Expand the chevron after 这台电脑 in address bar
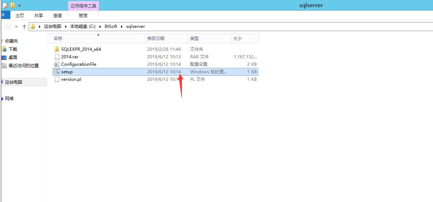The image size is (433, 202). 66,26
